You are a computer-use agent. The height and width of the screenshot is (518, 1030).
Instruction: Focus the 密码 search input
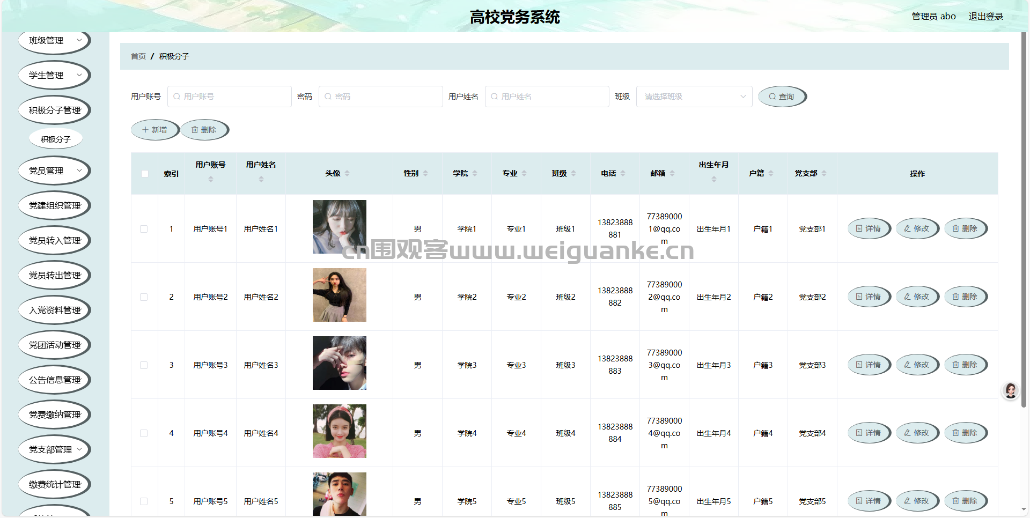[381, 97]
